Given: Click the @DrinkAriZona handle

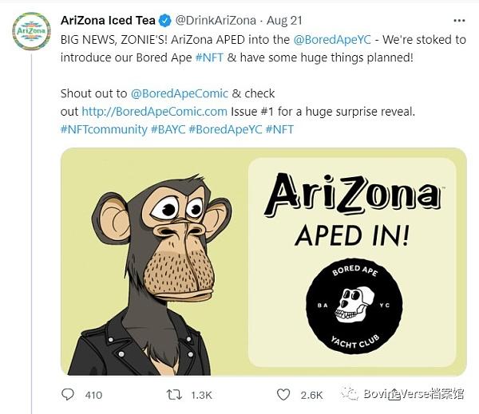Looking at the screenshot, I should pyautogui.click(x=216, y=21).
